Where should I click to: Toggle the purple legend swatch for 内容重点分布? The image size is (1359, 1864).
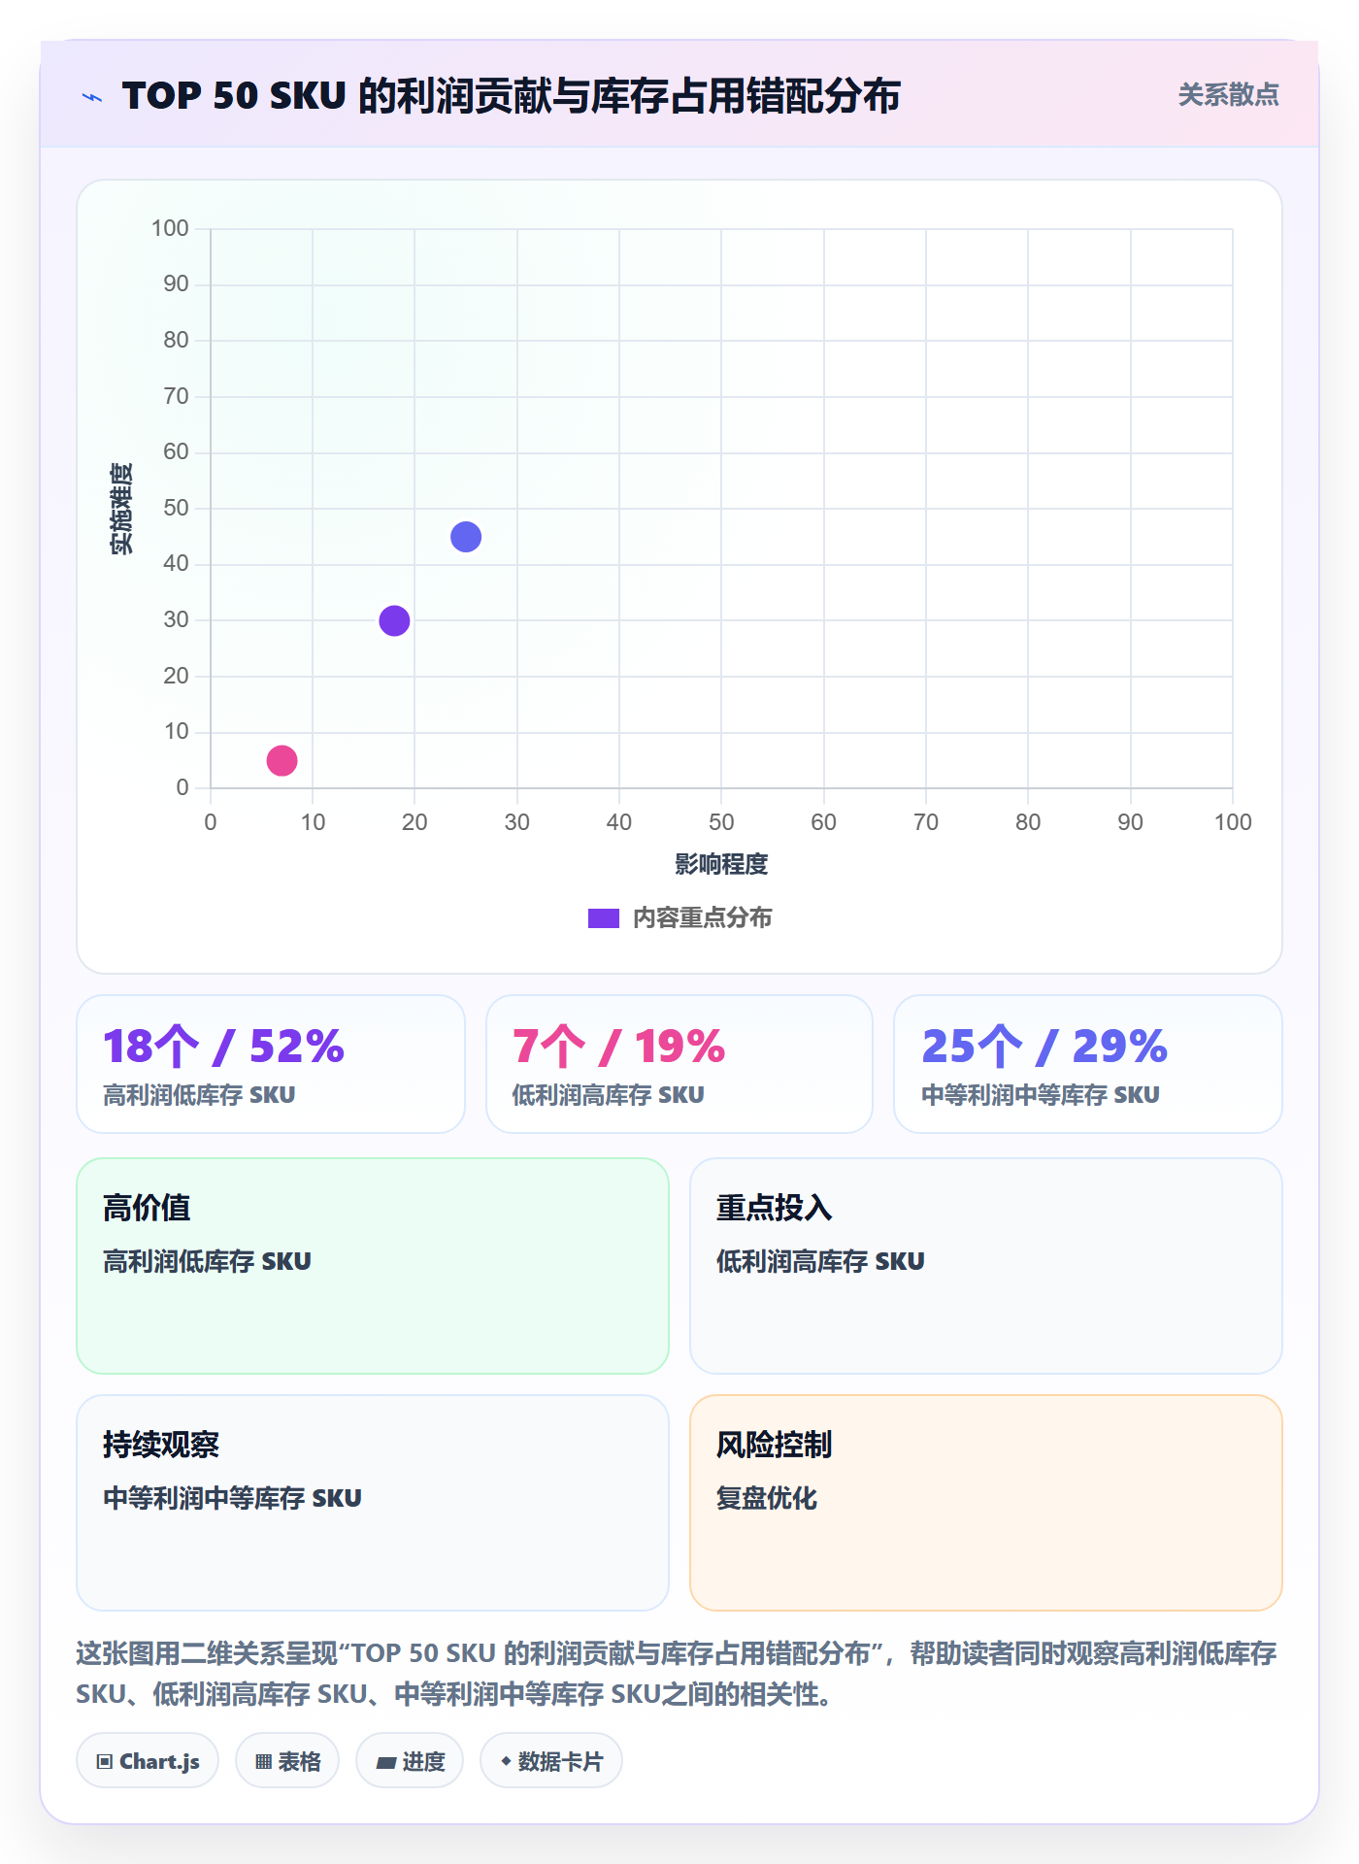pyautogui.click(x=604, y=918)
